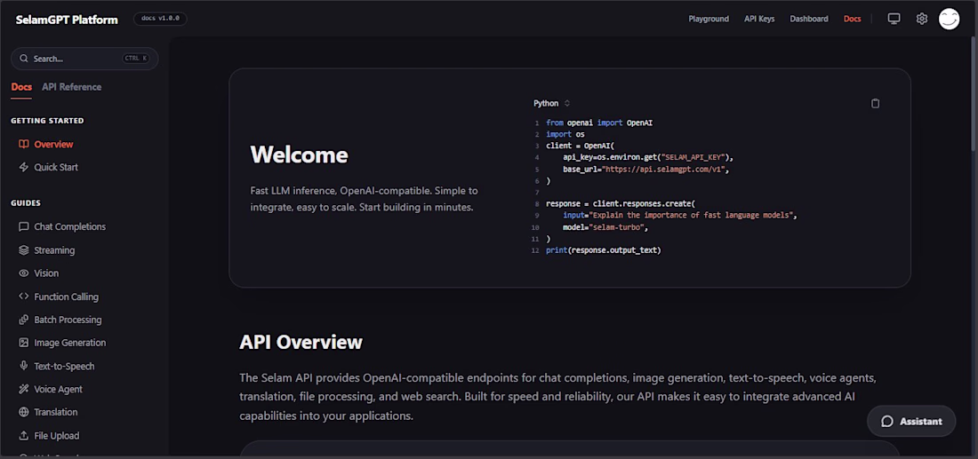Click the monitor display icon in header
The image size is (978, 459).
894,19
